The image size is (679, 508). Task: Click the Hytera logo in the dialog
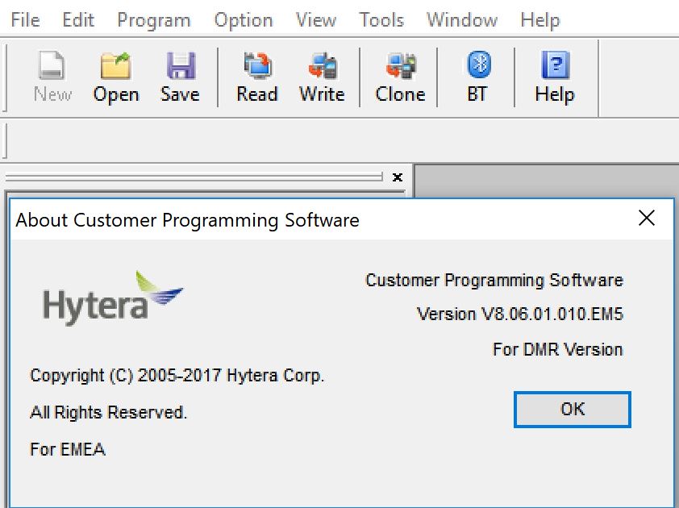(113, 298)
